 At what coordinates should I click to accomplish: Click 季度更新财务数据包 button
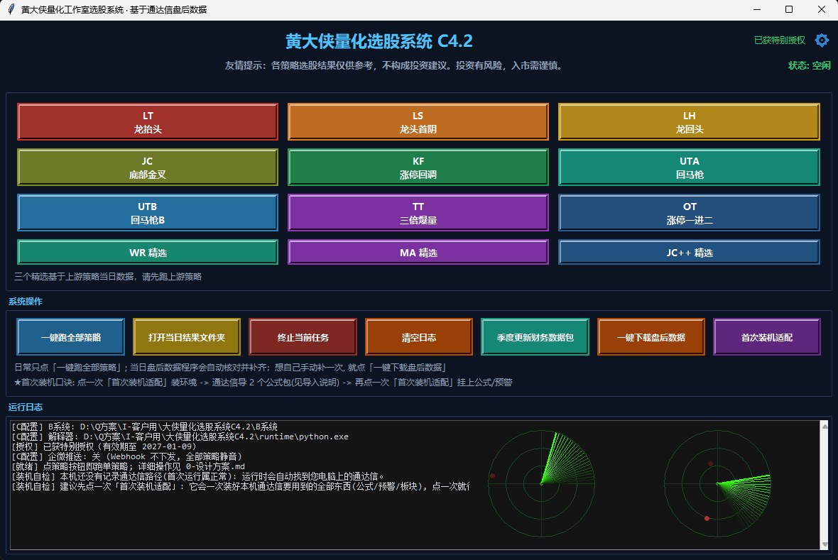535,337
